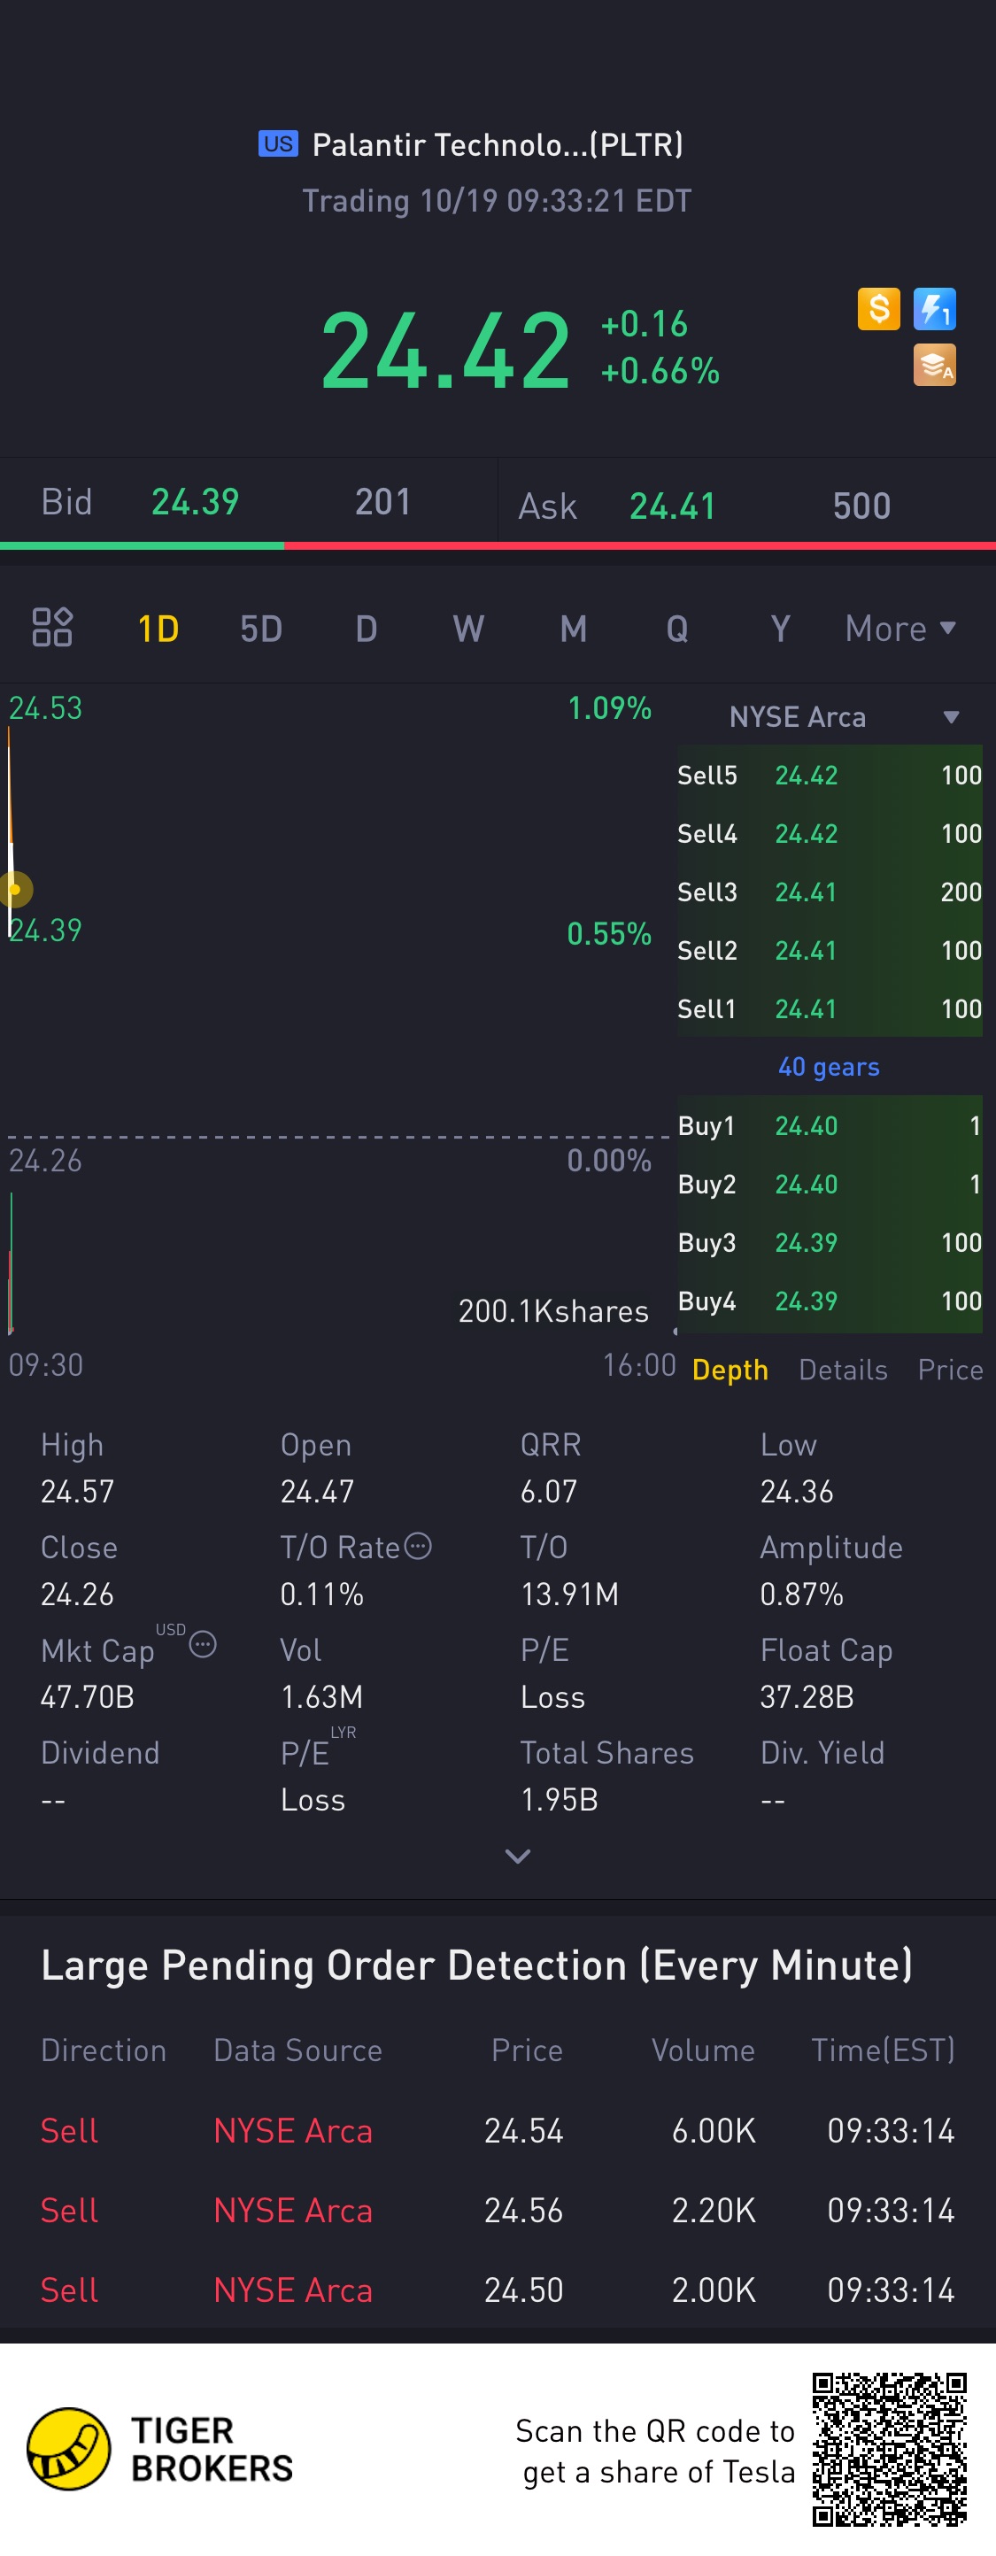Tap the Sell order at 24.54
Image resolution: width=996 pixels, height=2556 pixels.
click(x=498, y=2130)
